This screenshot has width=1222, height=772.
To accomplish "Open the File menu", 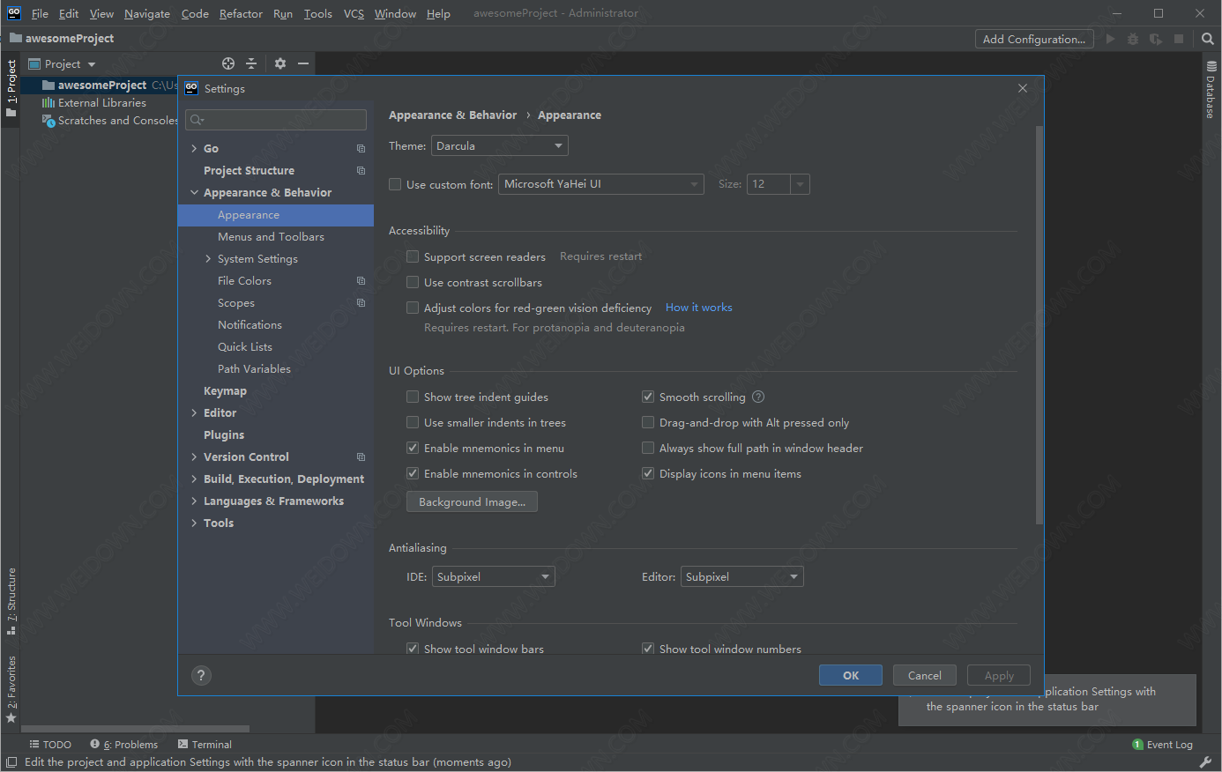I will click(x=40, y=13).
